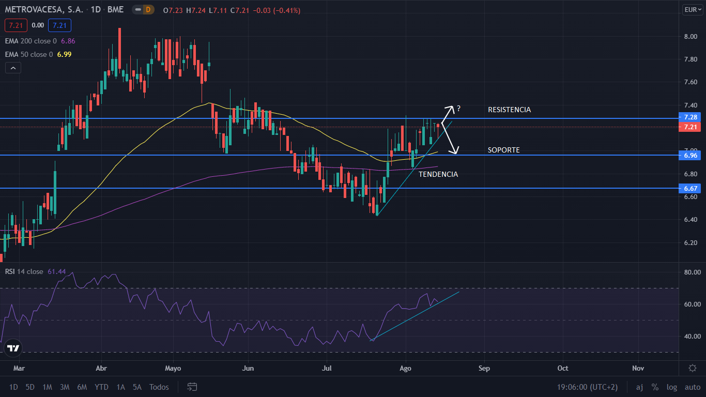Viewport: 706px width, 397px height.
Task: Click the go-to-date calendar icon
Action: click(192, 387)
